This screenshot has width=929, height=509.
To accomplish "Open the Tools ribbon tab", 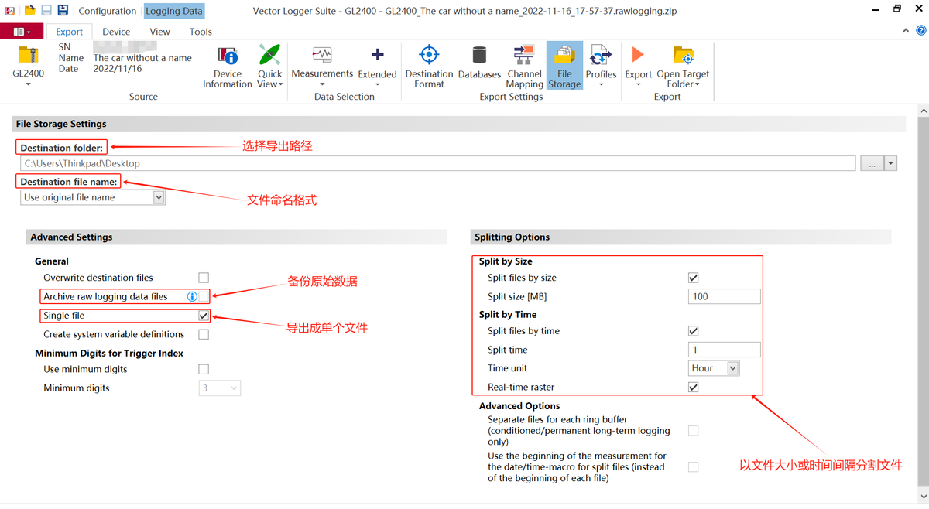I will point(201,32).
